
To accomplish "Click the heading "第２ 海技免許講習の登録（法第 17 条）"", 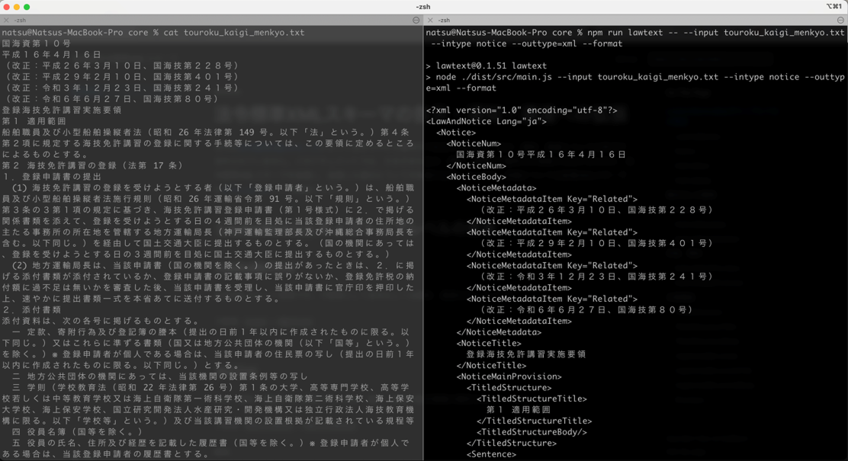I will click(x=92, y=165).
